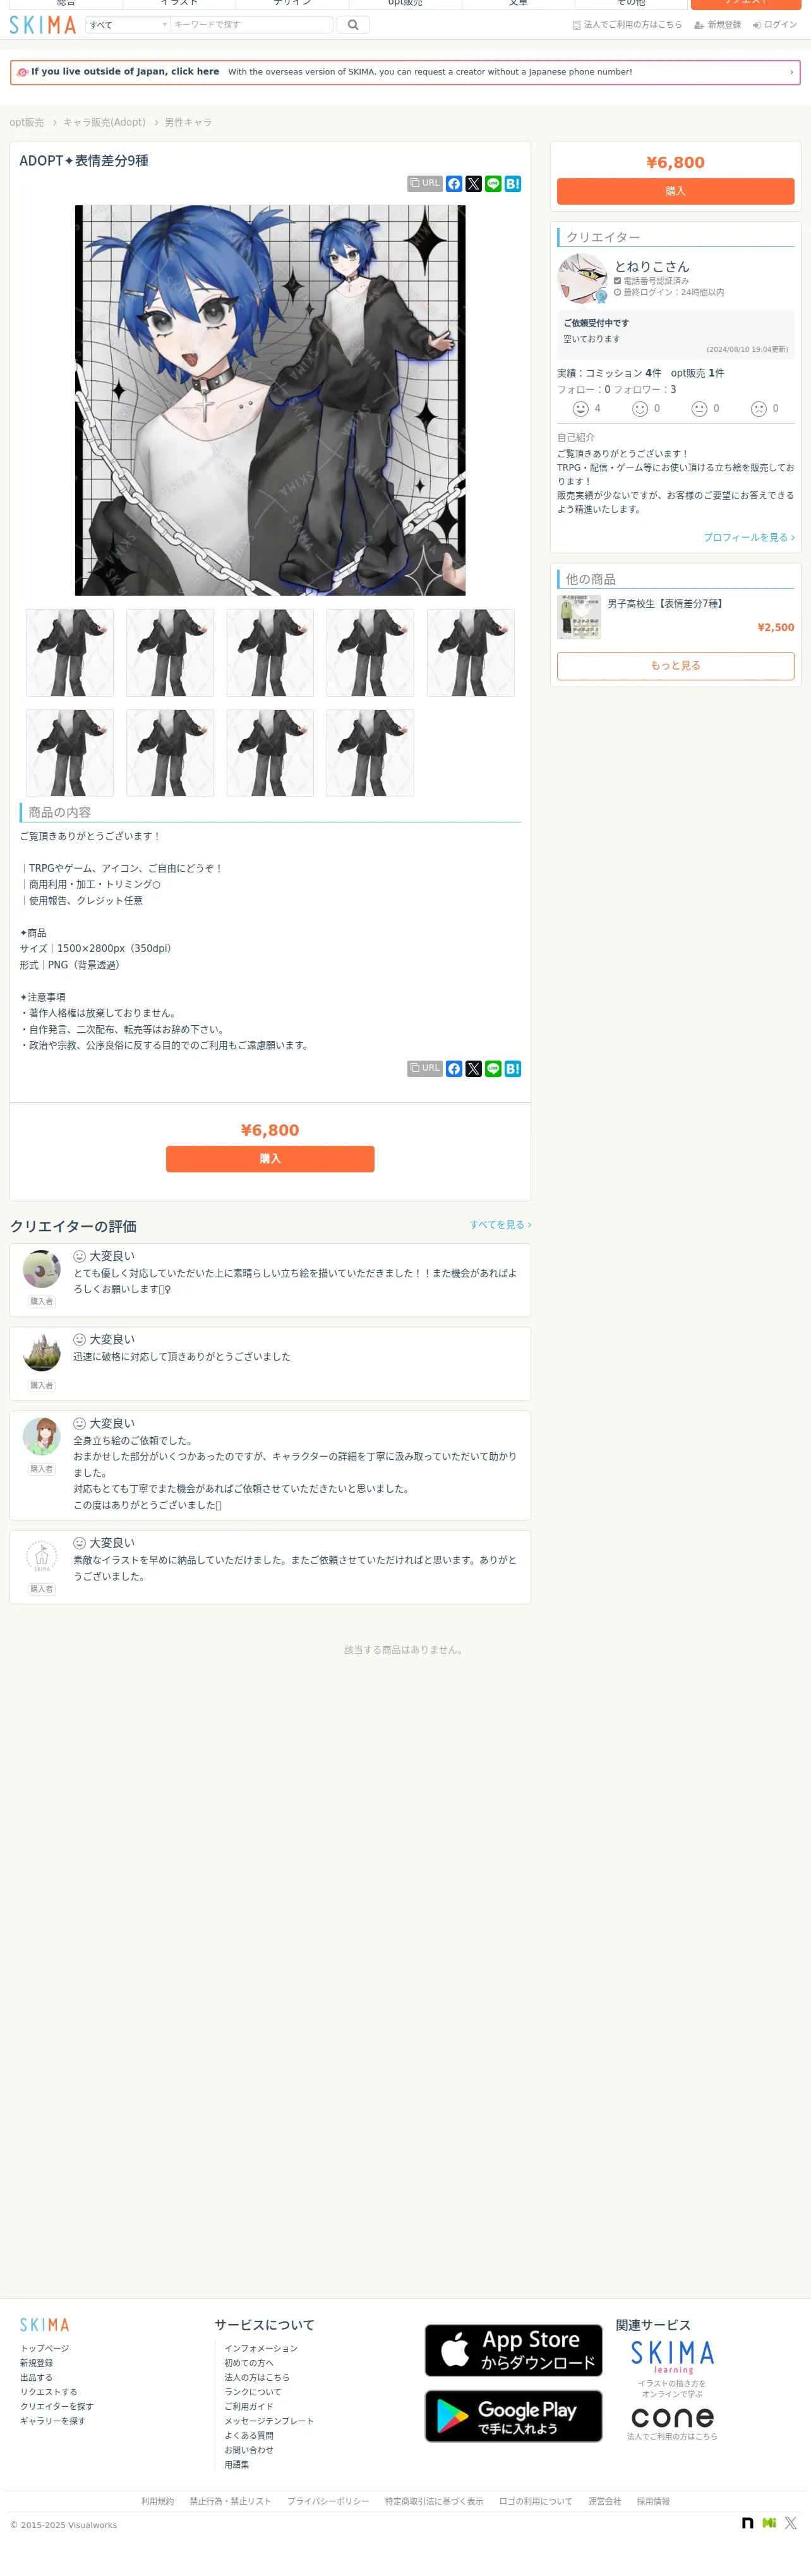The width and height of the screenshot is (811, 2576).
Task: Open お問い合わせ footer link
Action: coord(249,2450)
